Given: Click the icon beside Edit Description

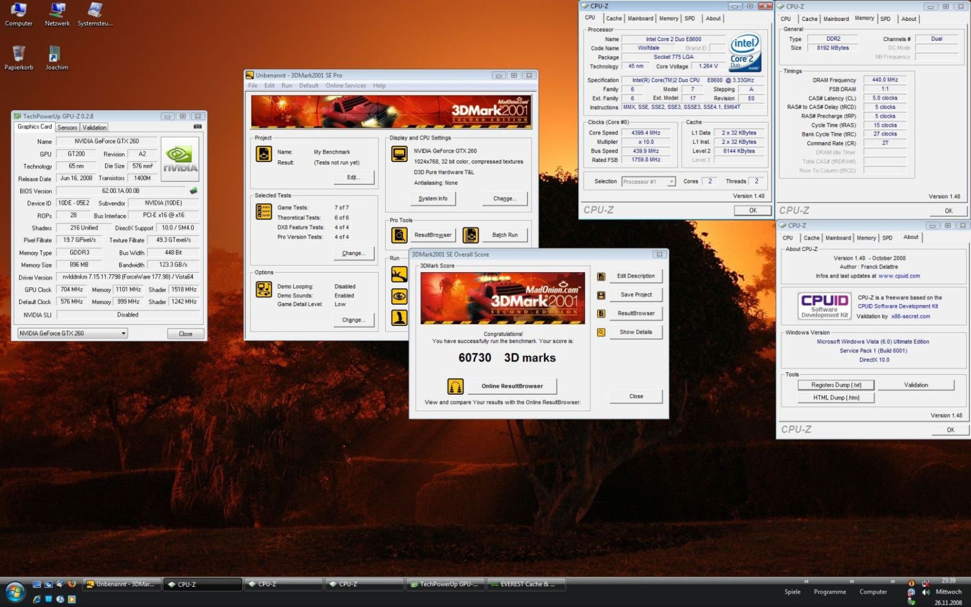Looking at the screenshot, I should 601,277.
